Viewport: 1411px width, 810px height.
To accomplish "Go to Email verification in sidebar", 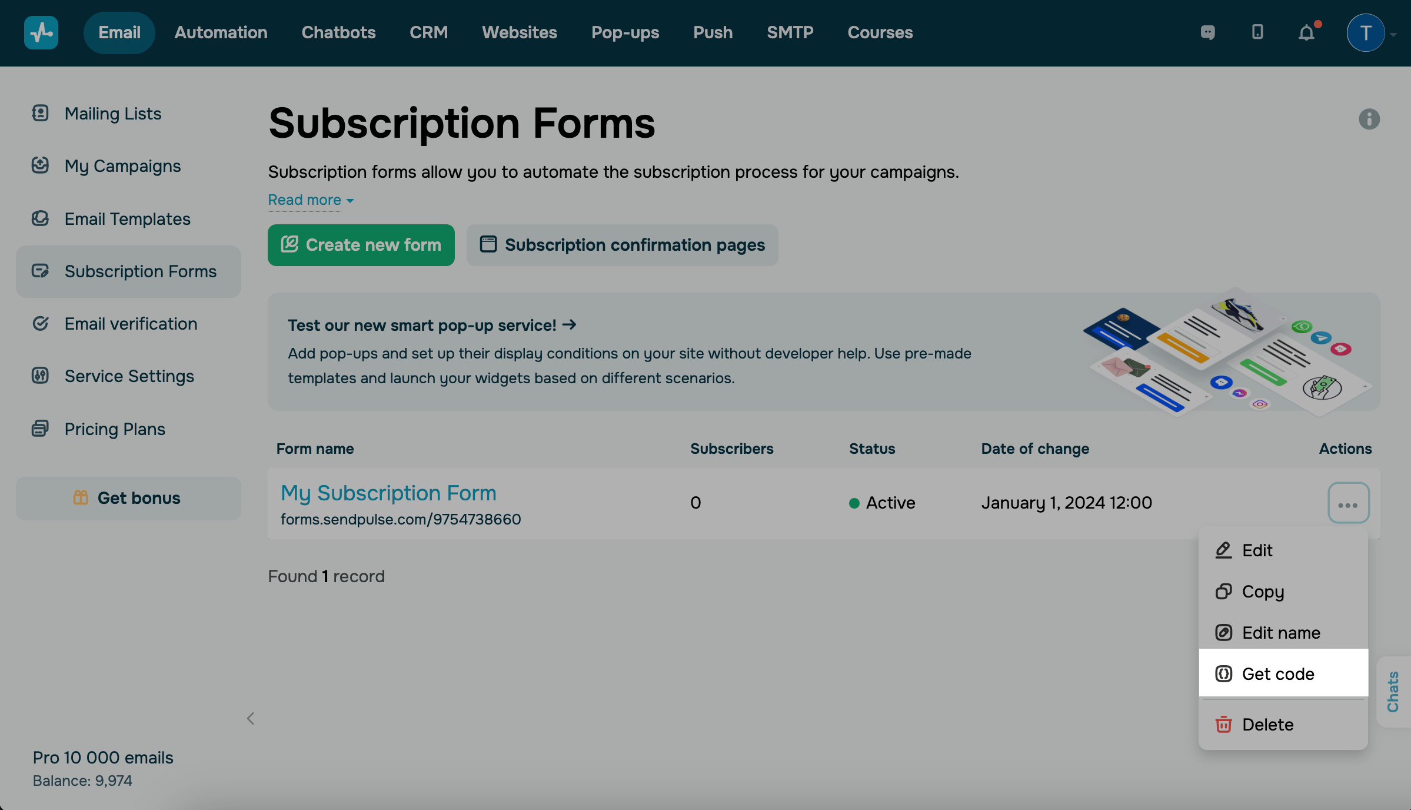I will (131, 324).
